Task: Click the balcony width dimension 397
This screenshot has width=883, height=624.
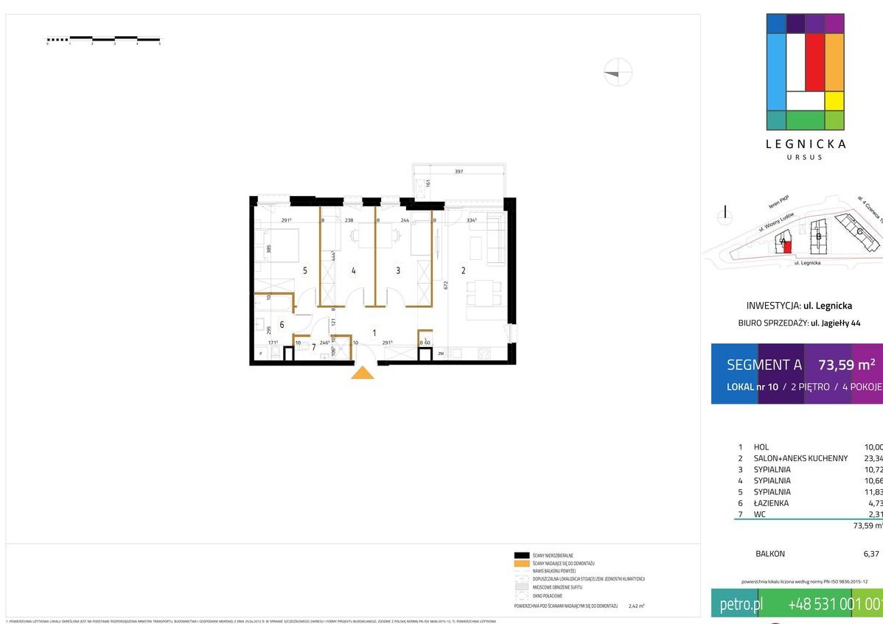Action: [x=458, y=172]
